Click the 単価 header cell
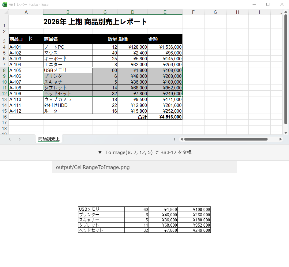The height and width of the screenshot is (267, 289). tap(133, 39)
